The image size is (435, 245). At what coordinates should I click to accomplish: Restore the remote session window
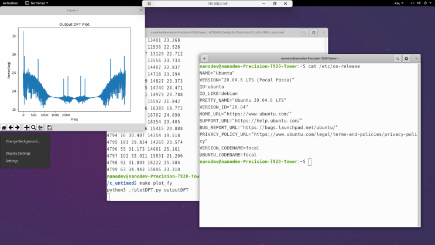click(275, 4)
